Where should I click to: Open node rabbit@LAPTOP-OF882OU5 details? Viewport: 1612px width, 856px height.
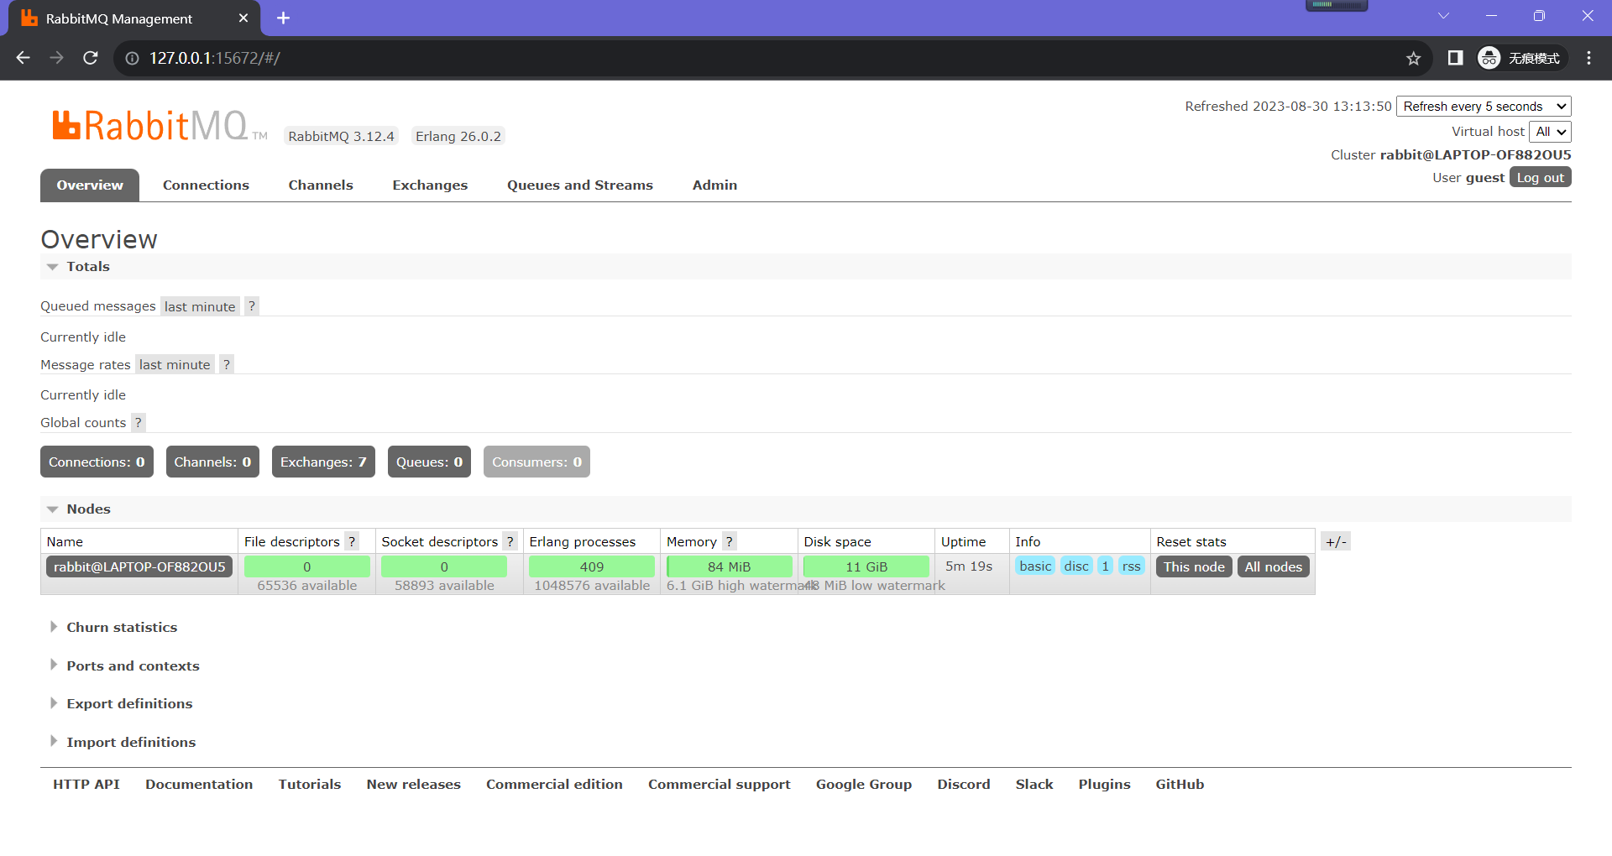click(139, 566)
